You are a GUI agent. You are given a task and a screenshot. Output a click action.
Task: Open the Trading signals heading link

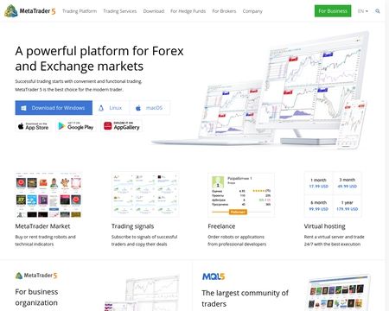[132, 226]
